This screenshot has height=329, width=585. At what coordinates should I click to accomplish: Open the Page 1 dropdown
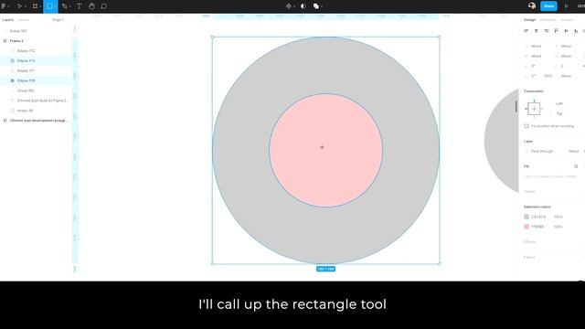[x=58, y=20]
